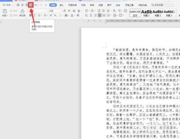Apply the 标题 1 style
180x139 pixels.
[147, 13]
